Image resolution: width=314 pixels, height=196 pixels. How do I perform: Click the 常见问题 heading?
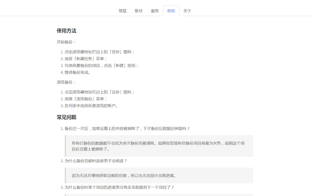tap(66, 117)
